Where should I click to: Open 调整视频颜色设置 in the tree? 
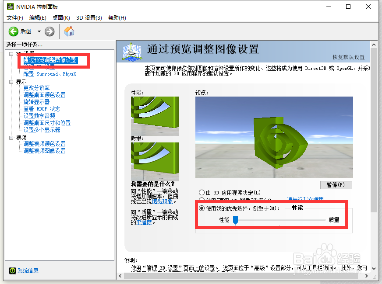pyautogui.click(x=44, y=144)
